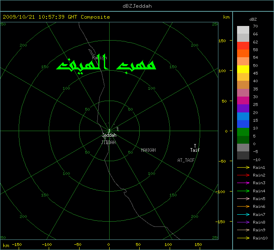This screenshot has width=274, height=250.
Task: Select the bright yellow 45–50 dBZ swatch
Action: tap(243, 69)
